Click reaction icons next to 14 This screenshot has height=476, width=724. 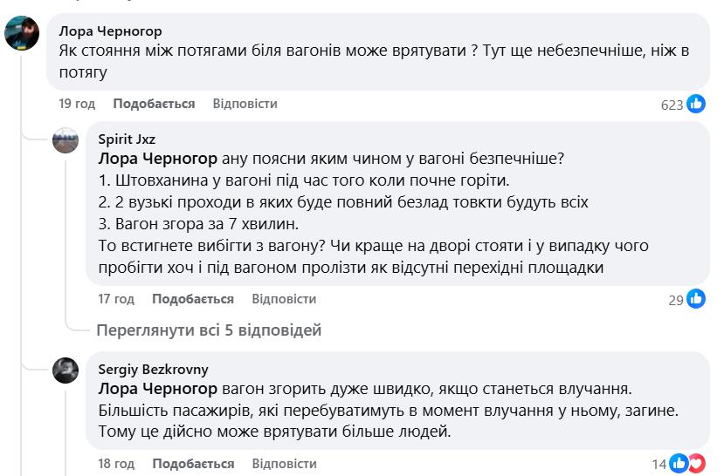click(x=687, y=464)
